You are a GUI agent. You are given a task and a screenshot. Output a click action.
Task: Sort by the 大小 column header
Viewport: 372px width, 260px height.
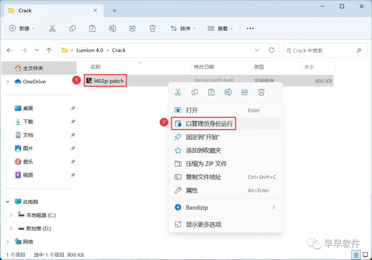pos(309,67)
